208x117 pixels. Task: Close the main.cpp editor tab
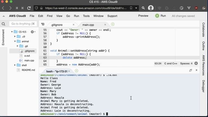pyautogui.click(x=105, y=25)
